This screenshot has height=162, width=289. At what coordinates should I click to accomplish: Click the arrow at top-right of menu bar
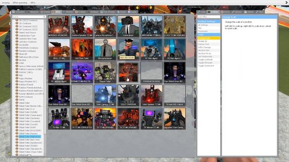point(287,3)
